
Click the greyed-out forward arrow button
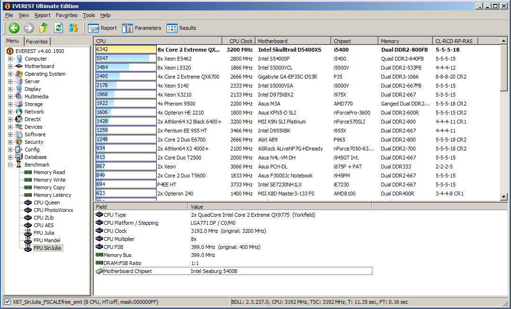[x=29, y=28]
